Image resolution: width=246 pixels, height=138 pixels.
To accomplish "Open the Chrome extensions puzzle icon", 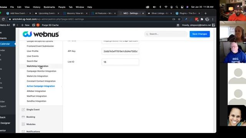I will click(x=202, y=19).
